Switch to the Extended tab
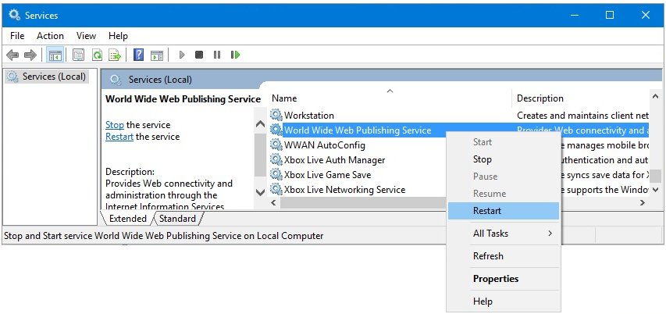Screen dimensions: 666x314 tap(127, 219)
